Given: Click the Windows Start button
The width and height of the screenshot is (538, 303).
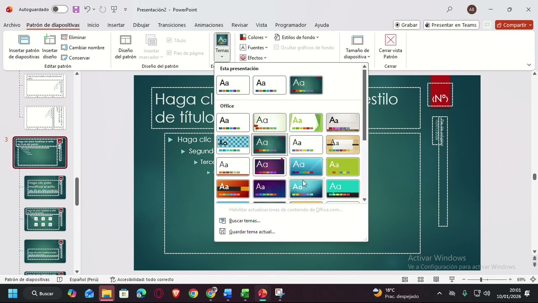Looking at the screenshot, I should click(13, 293).
